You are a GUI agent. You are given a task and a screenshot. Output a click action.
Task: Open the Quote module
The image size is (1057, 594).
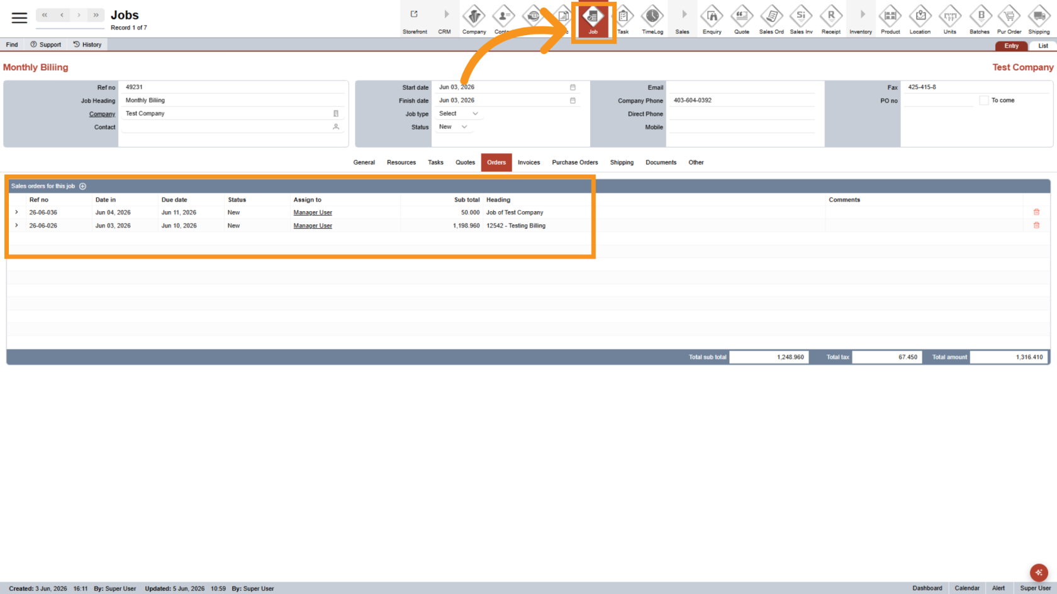click(x=742, y=20)
